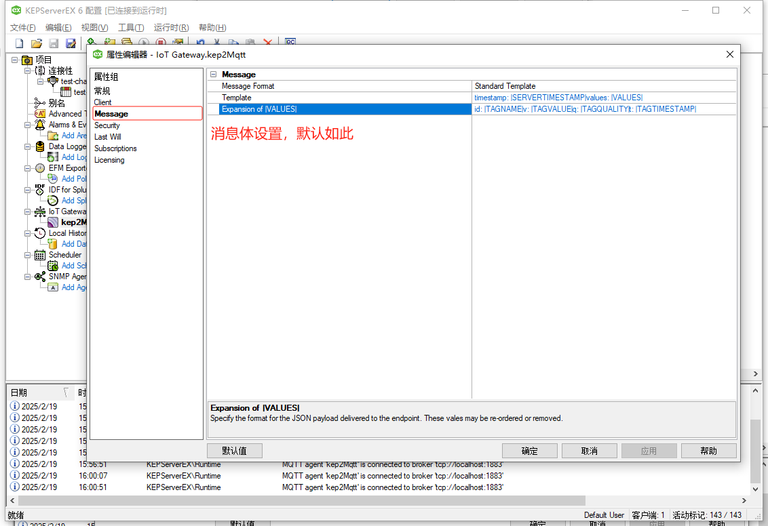Click the Alarms & Events bell icon
The height and width of the screenshot is (526, 768).
click(x=40, y=125)
